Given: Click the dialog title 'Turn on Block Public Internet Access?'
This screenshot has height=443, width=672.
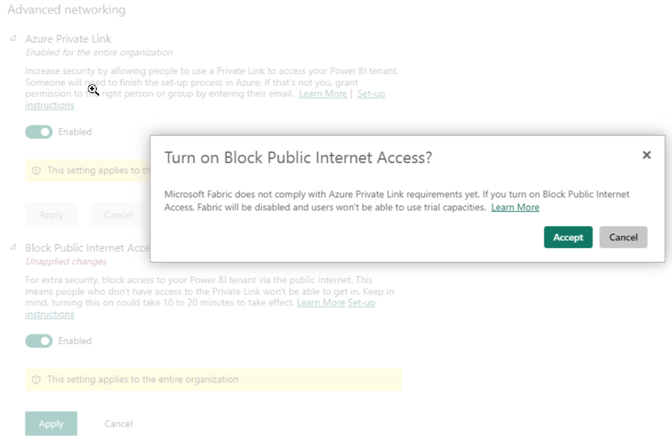Looking at the screenshot, I should [x=298, y=157].
